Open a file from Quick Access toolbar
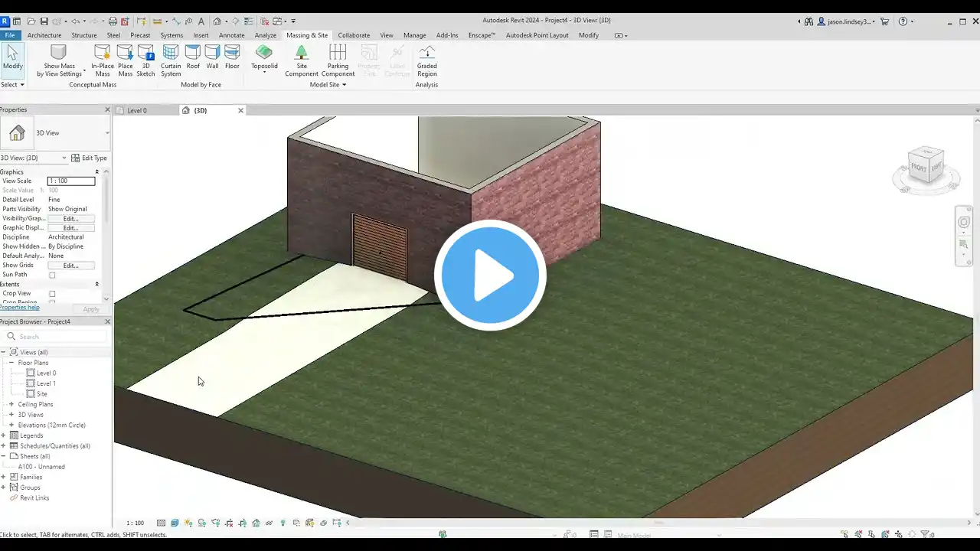 pyautogui.click(x=30, y=21)
